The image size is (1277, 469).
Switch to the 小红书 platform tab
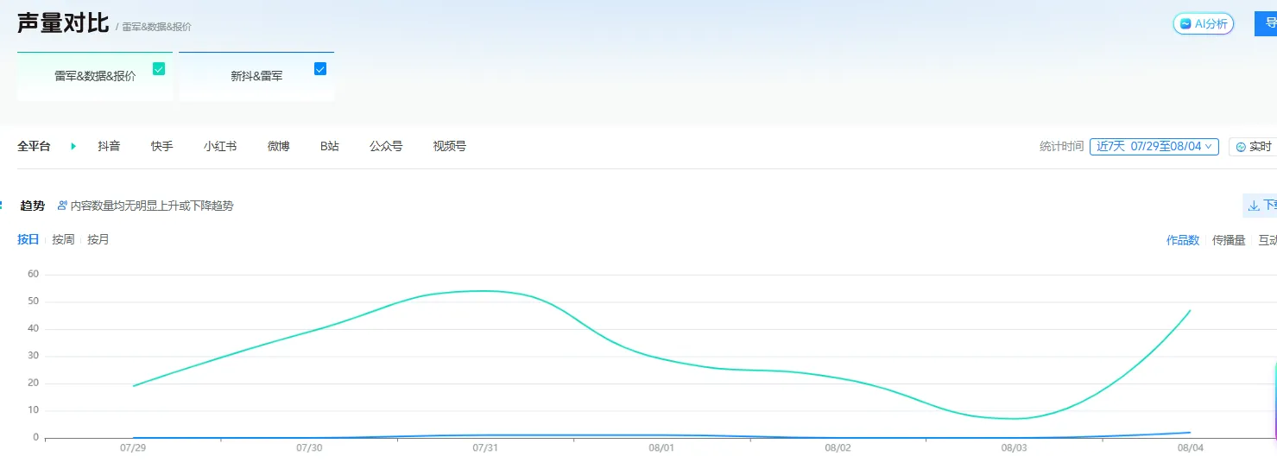tap(220, 147)
